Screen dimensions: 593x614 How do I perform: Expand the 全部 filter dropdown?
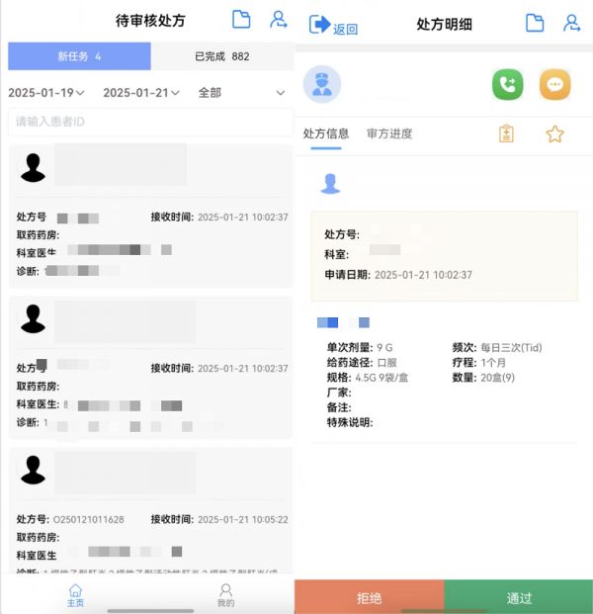pos(241,92)
